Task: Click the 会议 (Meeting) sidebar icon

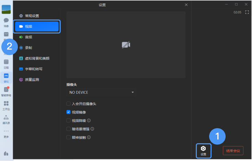Action: click(x=6, y=78)
